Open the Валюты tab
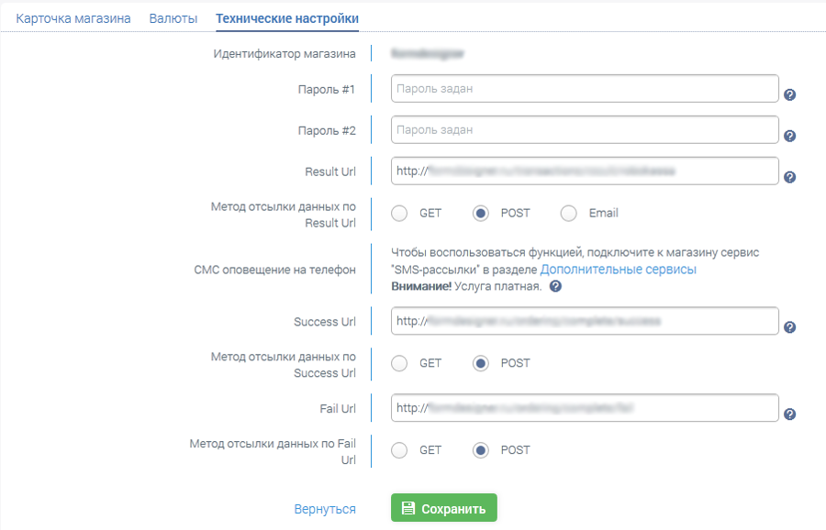The height and width of the screenshot is (530, 826). [173, 18]
